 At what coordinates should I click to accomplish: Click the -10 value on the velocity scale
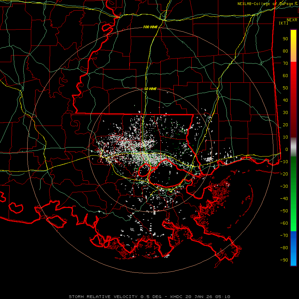point(284,162)
